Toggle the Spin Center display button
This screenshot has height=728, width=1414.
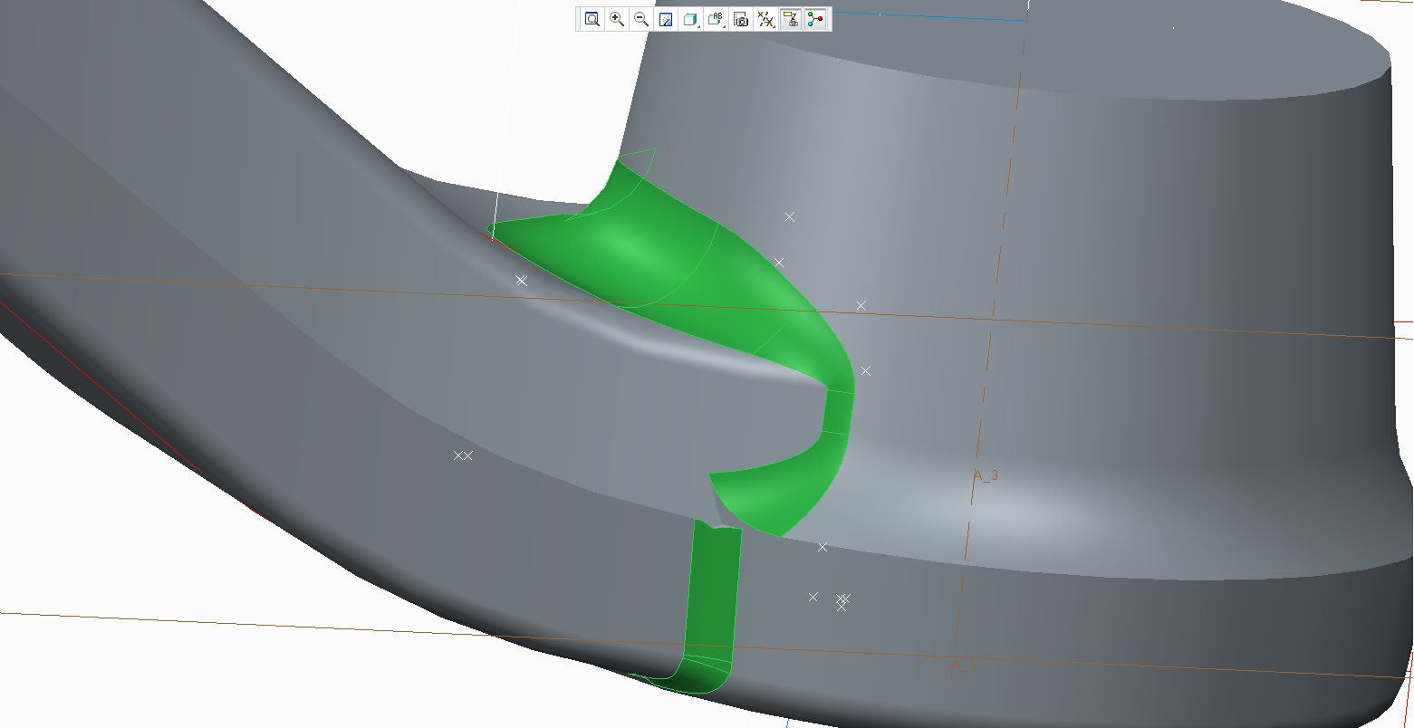pos(815,19)
